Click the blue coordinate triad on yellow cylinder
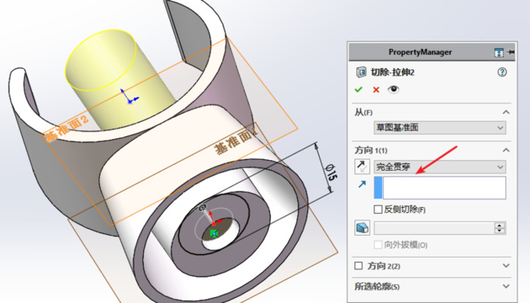The width and height of the screenshot is (530, 303). [129, 97]
